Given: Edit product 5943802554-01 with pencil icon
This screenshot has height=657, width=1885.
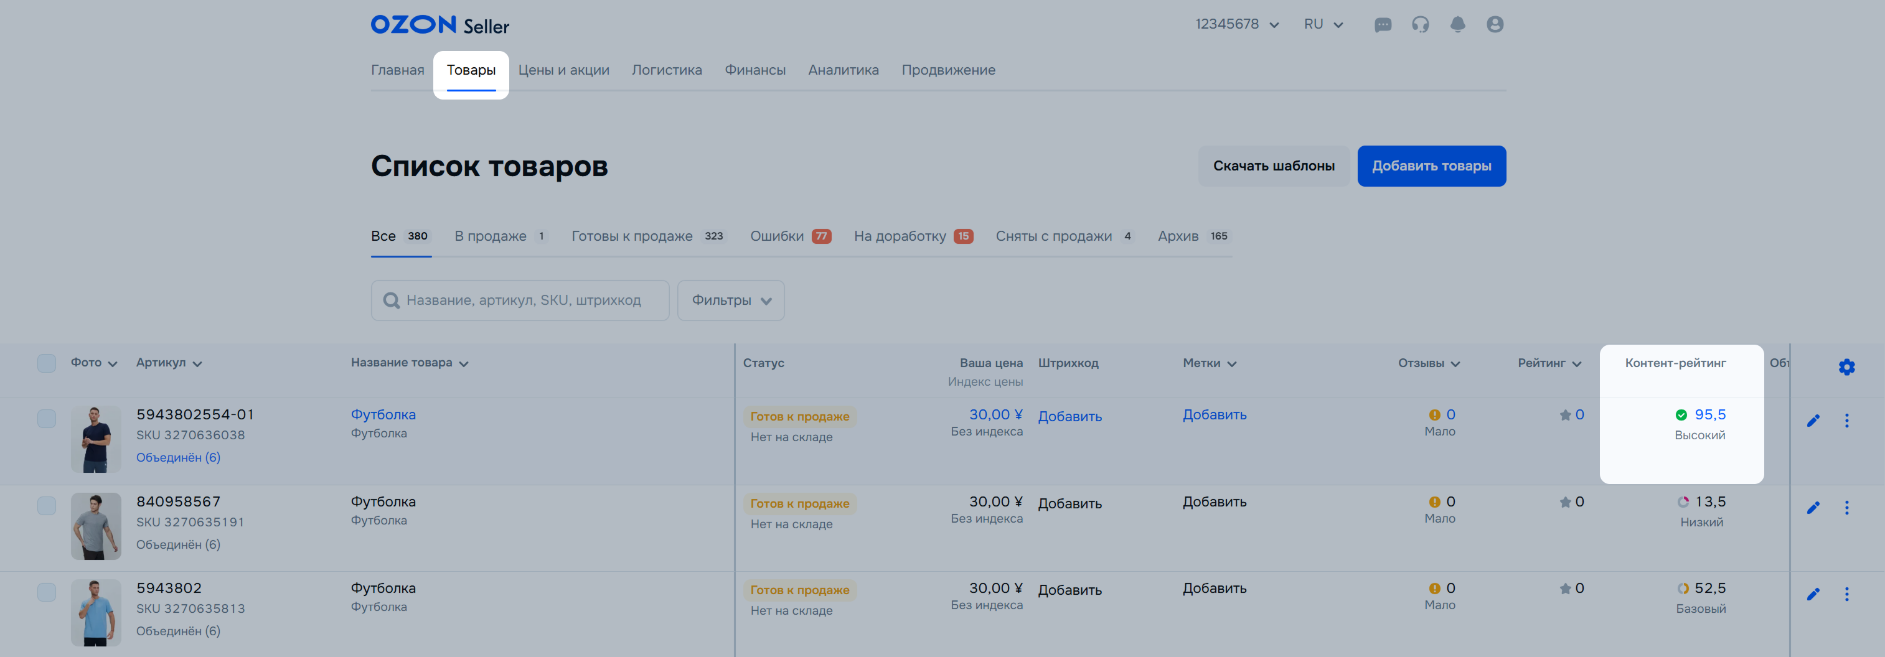Looking at the screenshot, I should point(1813,421).
